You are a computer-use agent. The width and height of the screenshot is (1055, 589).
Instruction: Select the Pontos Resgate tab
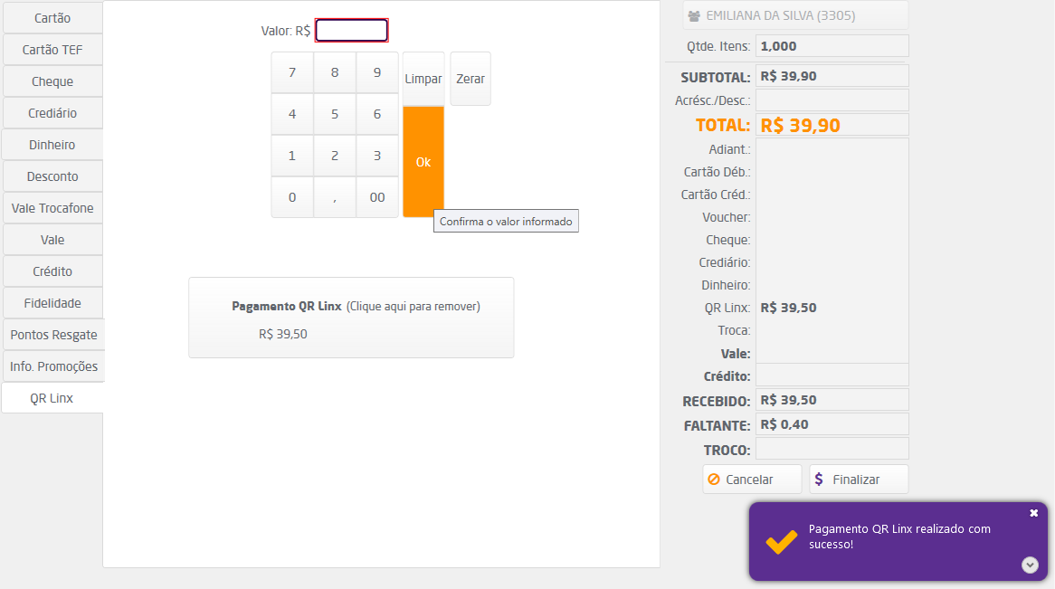point(53,335)
